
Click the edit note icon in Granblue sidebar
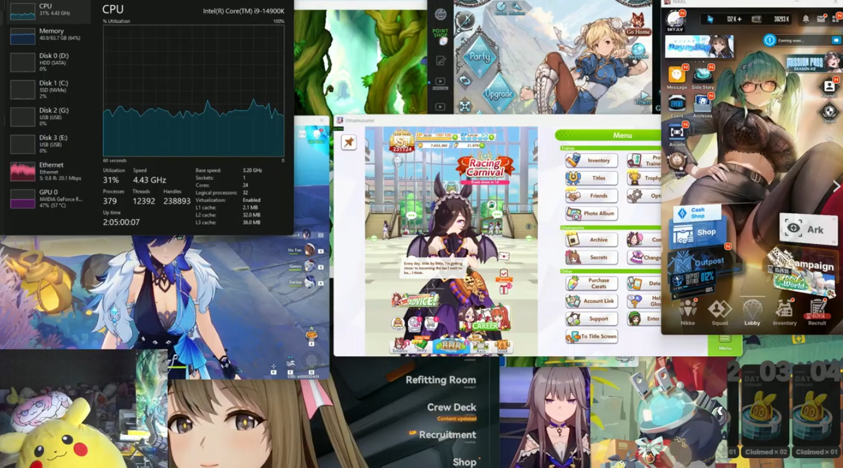pos(440,60)
